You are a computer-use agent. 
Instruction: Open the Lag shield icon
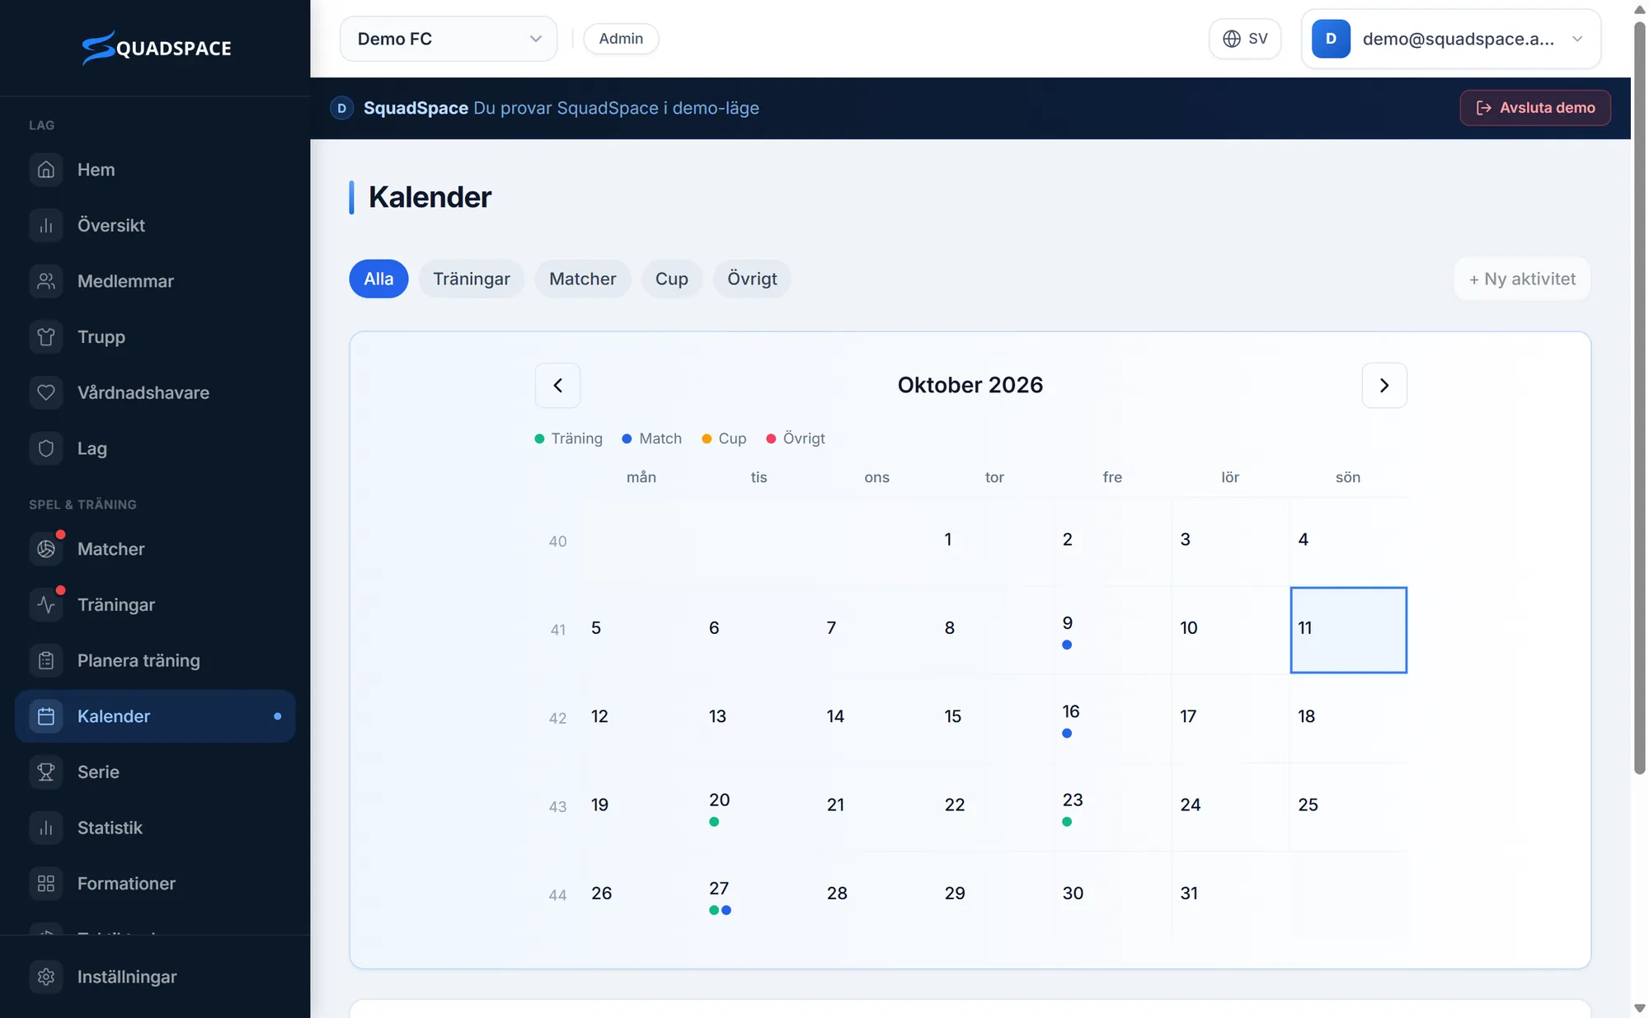(46, 448)
